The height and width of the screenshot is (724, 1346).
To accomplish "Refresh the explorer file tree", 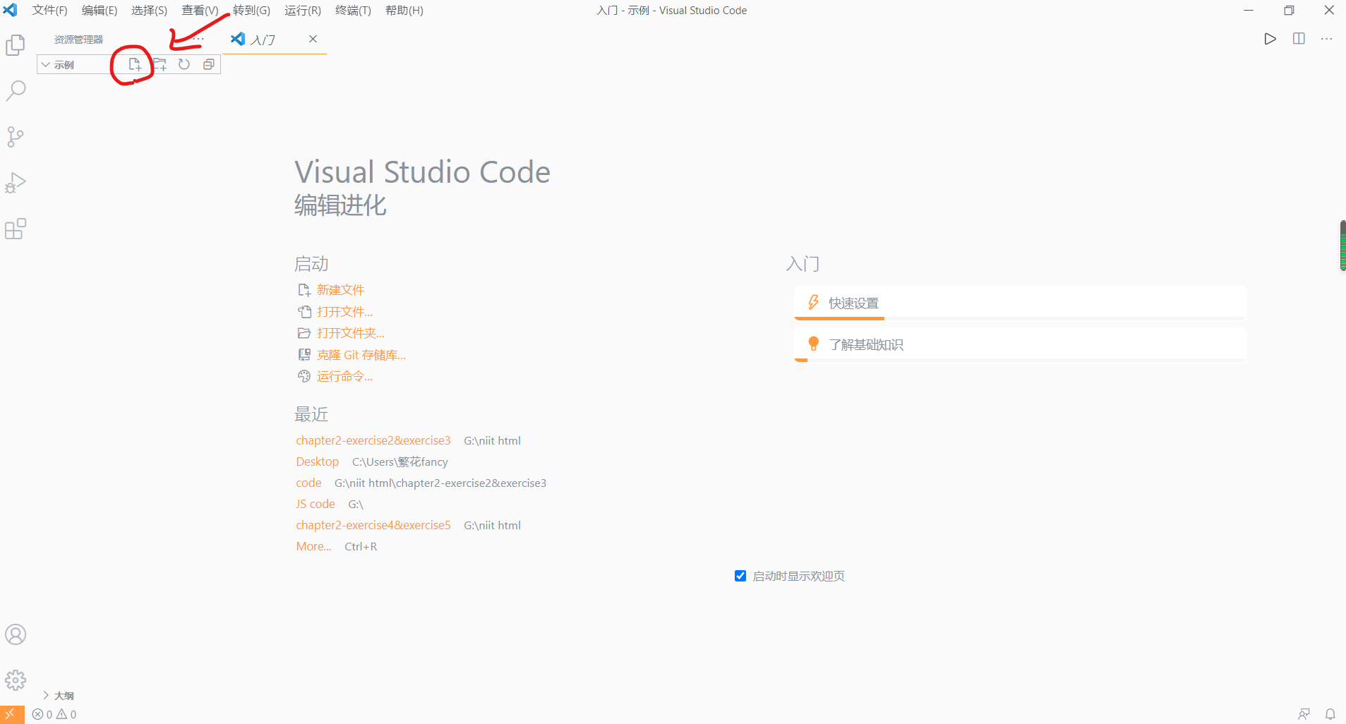I will pyautogui.click(x=184, y=64).
